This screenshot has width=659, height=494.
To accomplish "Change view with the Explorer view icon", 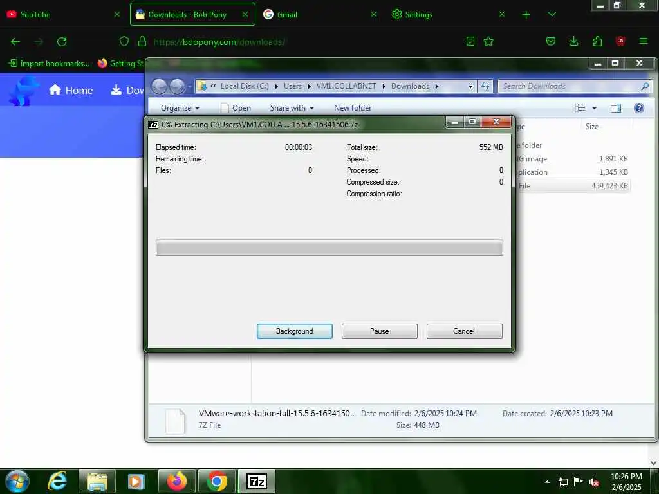I will point(580,108).
